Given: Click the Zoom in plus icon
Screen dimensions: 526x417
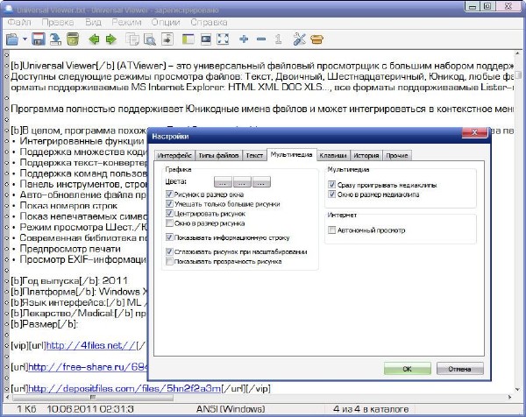Looking at the screenshot, I should (244, 39).
